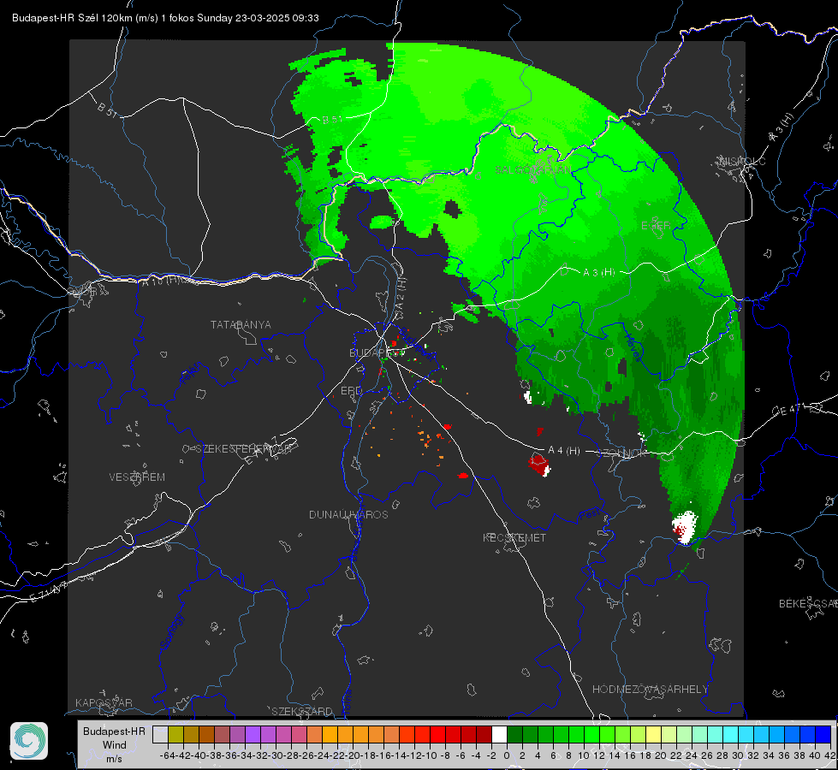This screenshot has width=838, height=770.
Task: Select the ÉRD city label
Action: pos(351,391)
